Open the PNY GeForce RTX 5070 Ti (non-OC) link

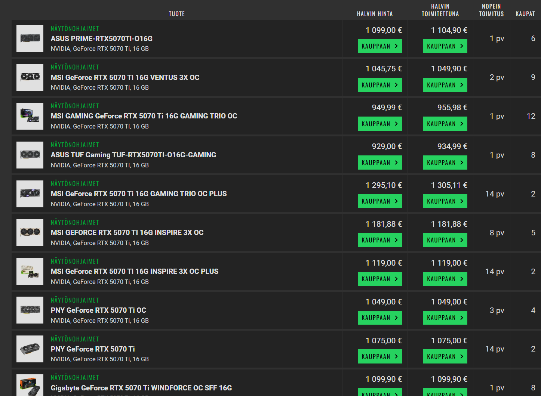93,349
